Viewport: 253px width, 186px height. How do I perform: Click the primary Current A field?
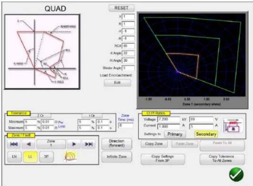tap(169, 126)
